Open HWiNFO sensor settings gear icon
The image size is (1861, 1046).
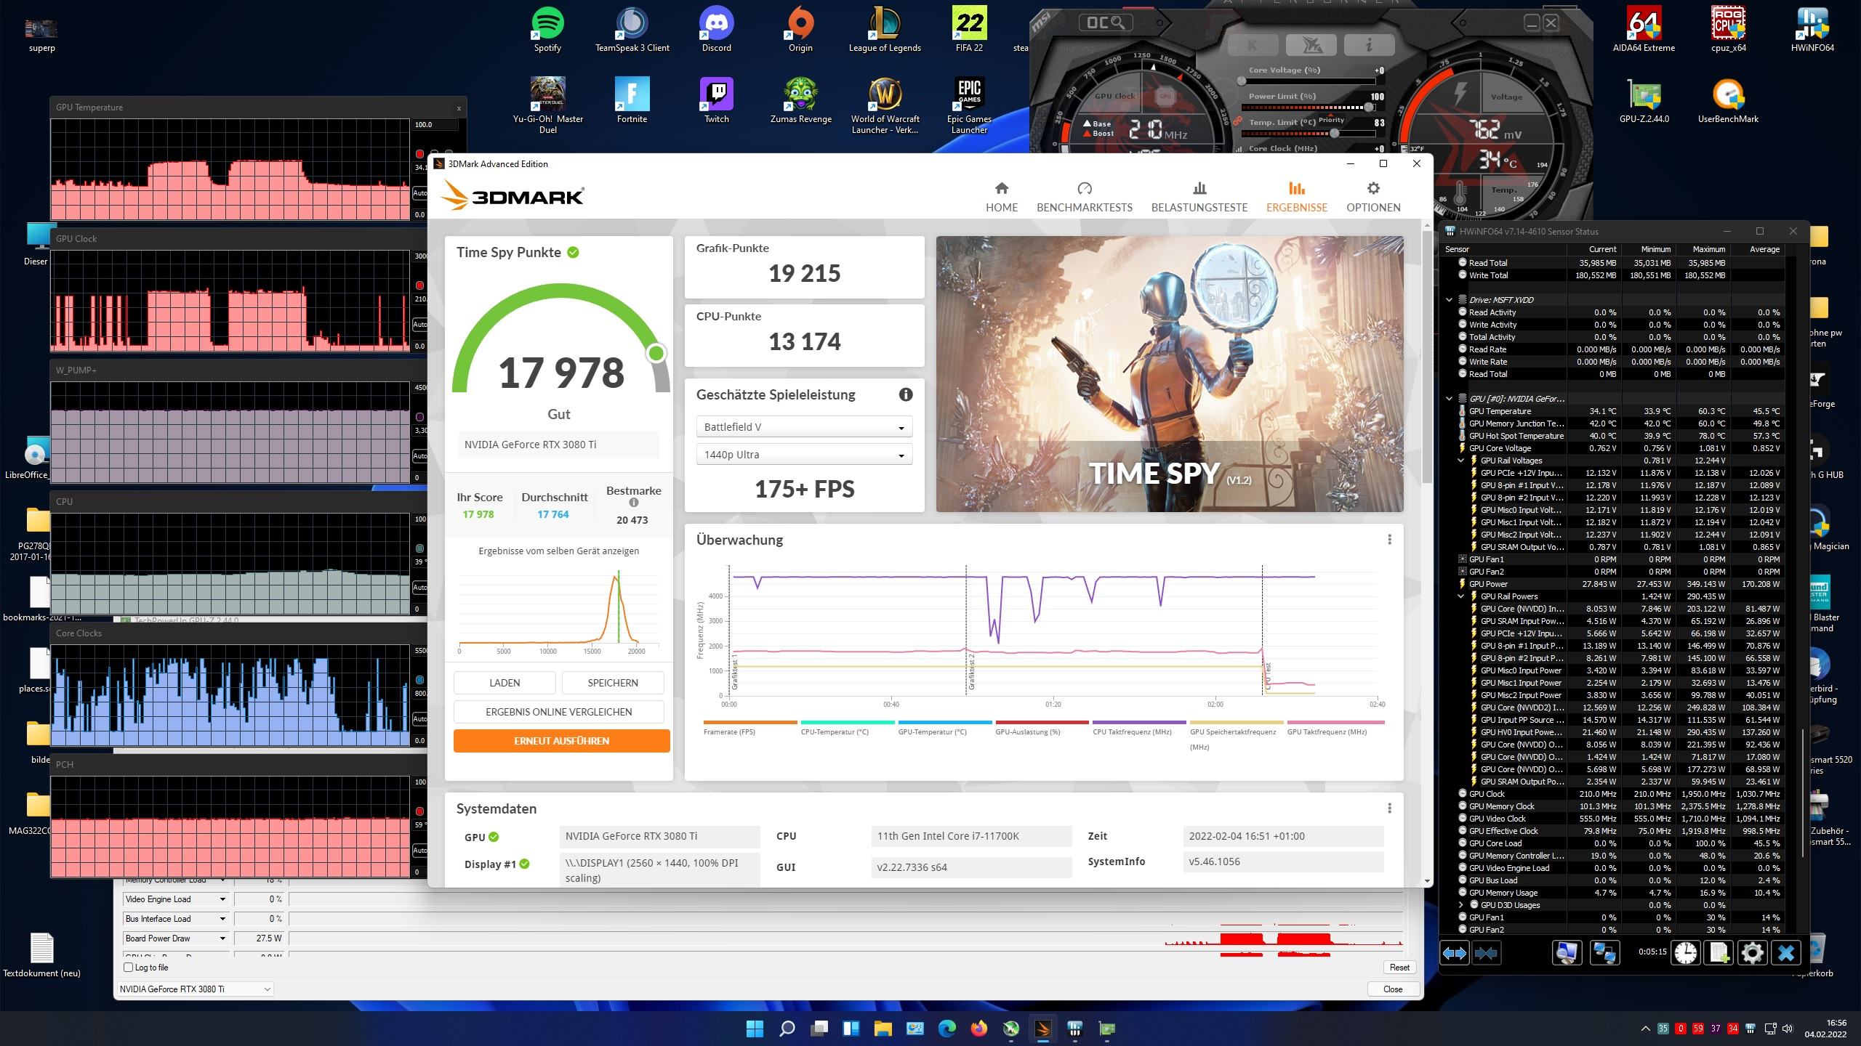pos(1753,953)
